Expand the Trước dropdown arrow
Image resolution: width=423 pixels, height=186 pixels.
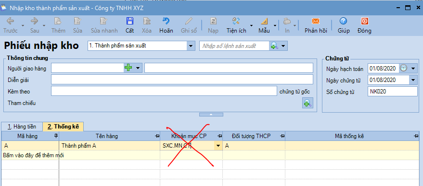(23, 26)
